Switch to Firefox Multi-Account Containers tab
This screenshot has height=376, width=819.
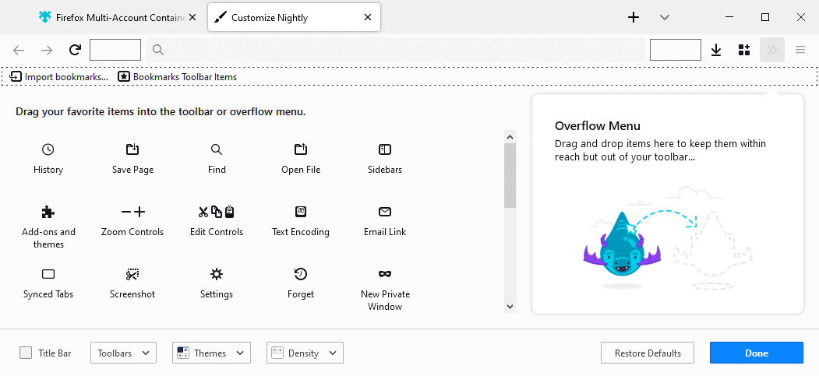(x=117, y=17)
